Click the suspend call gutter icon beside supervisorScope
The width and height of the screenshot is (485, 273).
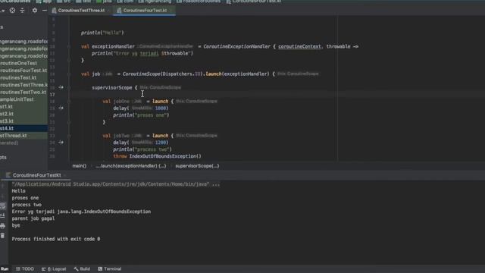[61, 88]
